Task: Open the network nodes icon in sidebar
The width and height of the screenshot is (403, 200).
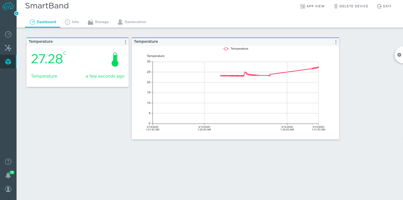Action: coord(8,48)
